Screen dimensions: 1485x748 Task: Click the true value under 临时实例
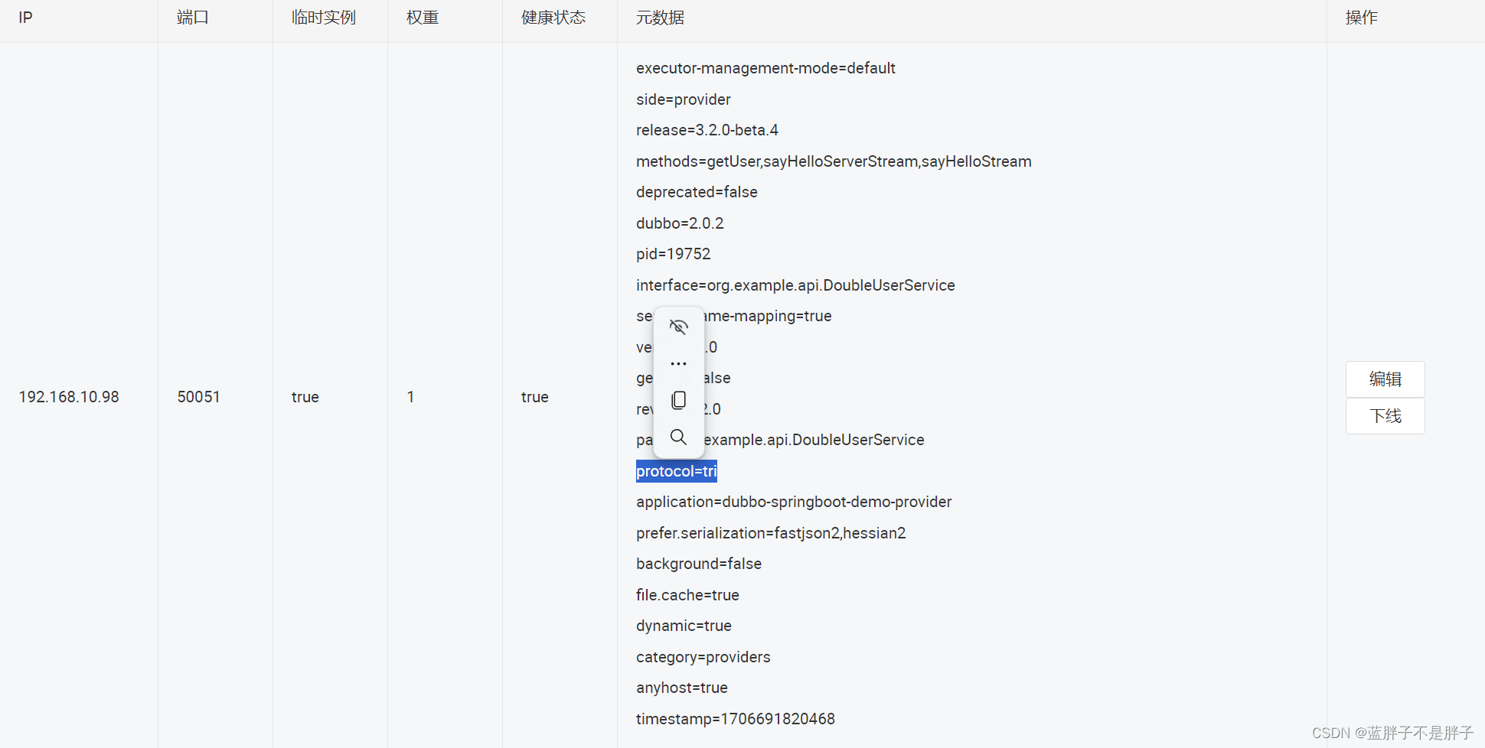305,397
